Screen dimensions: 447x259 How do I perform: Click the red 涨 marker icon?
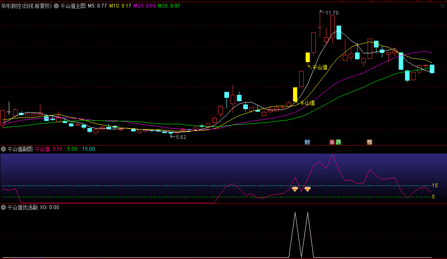[332, 142]
